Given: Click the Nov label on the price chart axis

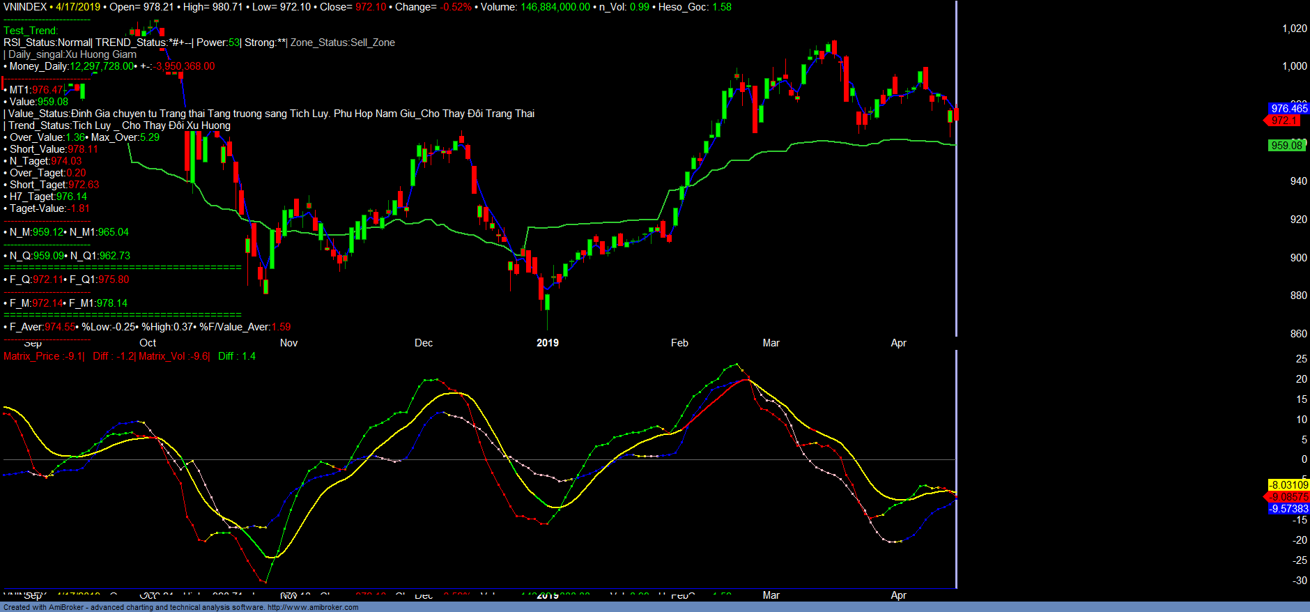Looking at the screenshot, I should [288, 343].
